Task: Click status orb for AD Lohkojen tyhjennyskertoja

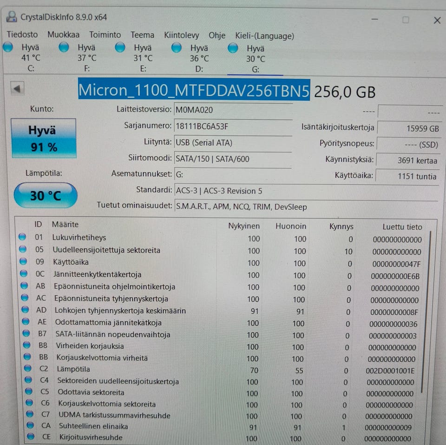Action: pos(25,309)
